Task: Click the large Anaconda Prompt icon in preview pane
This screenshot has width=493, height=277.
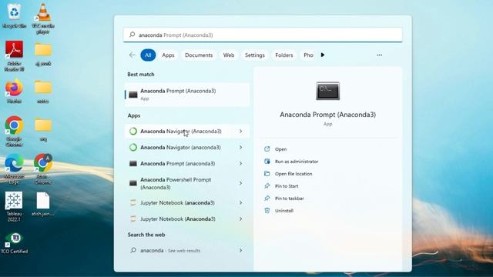Action: tap(327, 91)
